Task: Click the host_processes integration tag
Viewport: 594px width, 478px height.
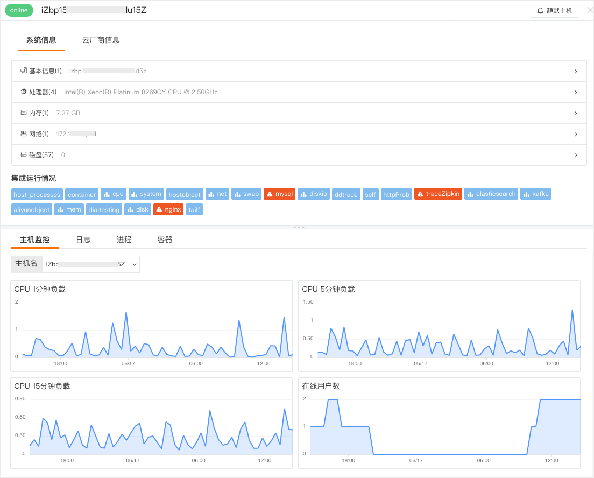Action: (37, 194)
